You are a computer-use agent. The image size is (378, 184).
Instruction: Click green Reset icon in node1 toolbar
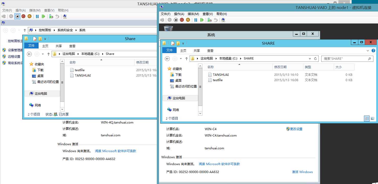202,20
